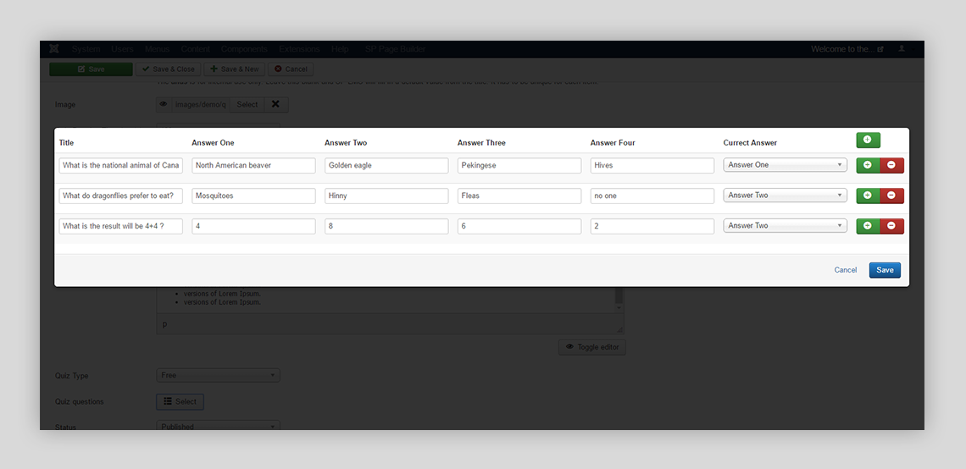Add a row after the dragonflies question

(868, 196)
